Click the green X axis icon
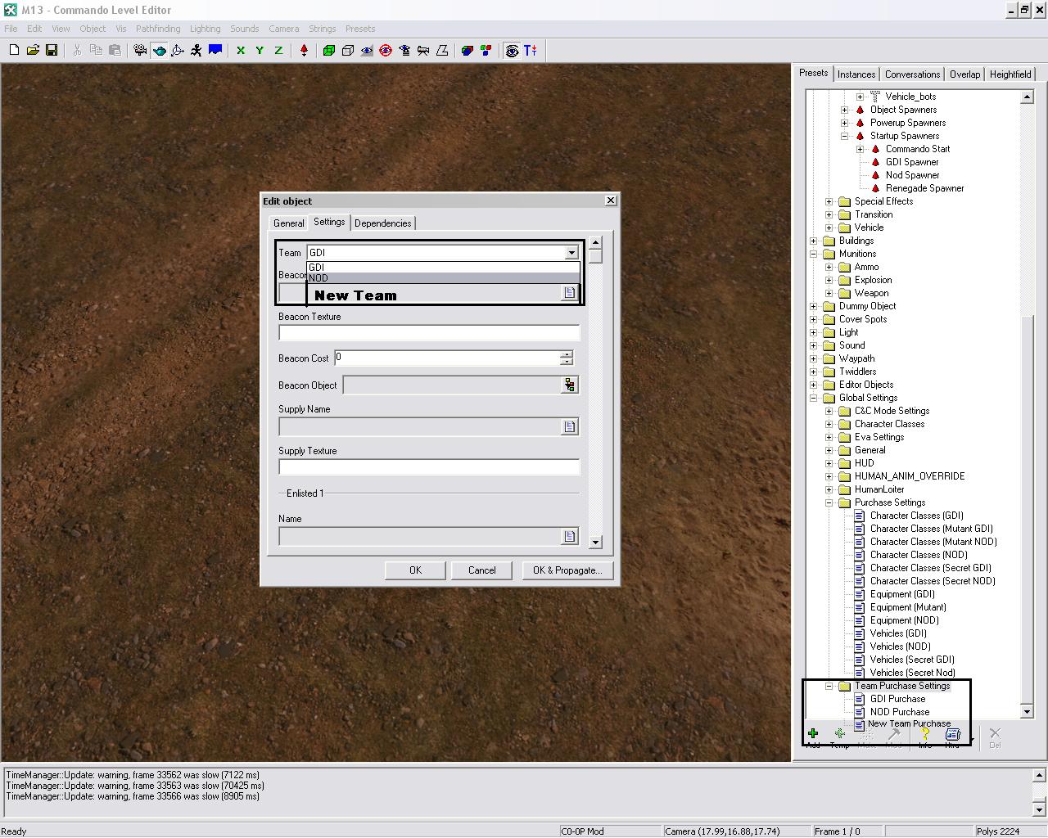1048x838 pixels. pos(241,51)
